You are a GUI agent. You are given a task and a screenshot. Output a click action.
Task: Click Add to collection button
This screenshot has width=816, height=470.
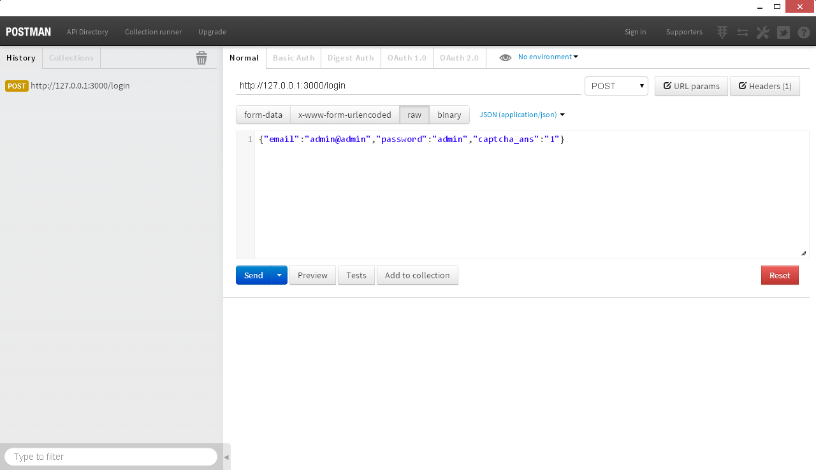418,275
